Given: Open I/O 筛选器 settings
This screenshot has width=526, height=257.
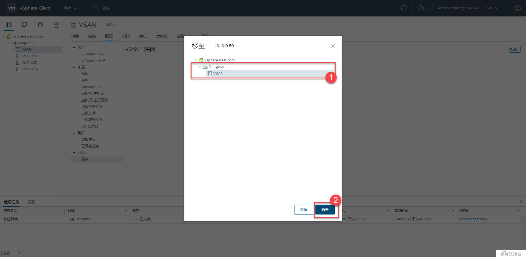Looking at the screenshot, I should coord(90,126).
